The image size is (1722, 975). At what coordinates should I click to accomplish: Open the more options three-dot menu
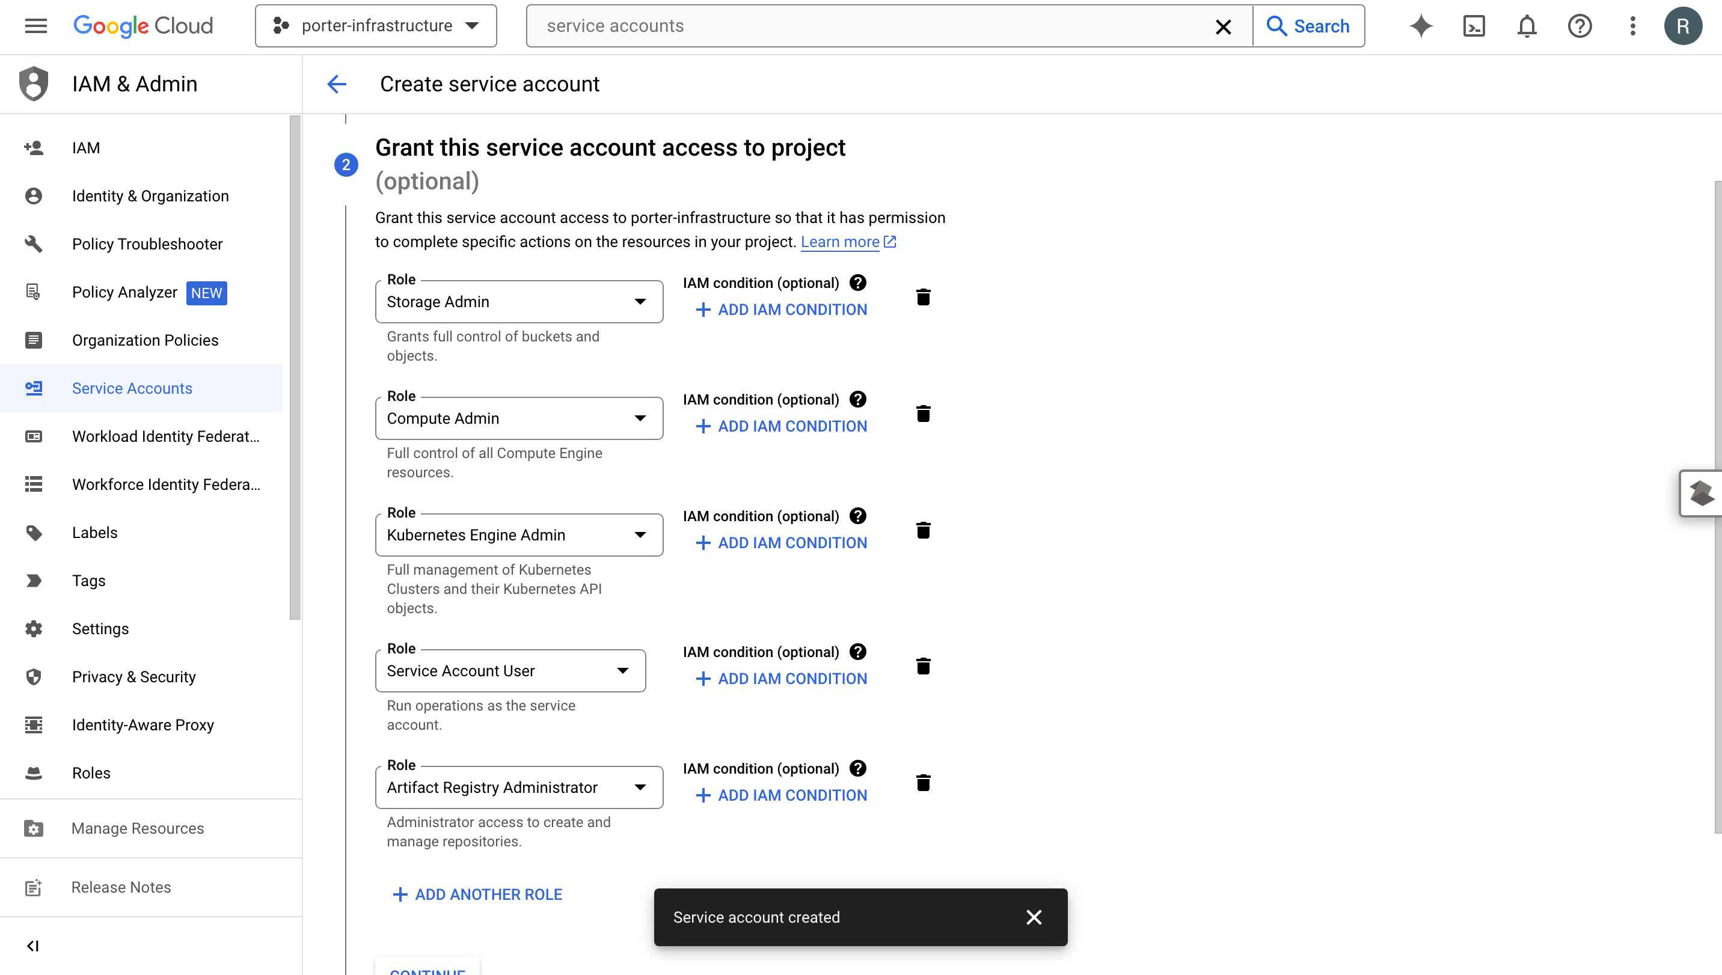(x=1632, y=25)
